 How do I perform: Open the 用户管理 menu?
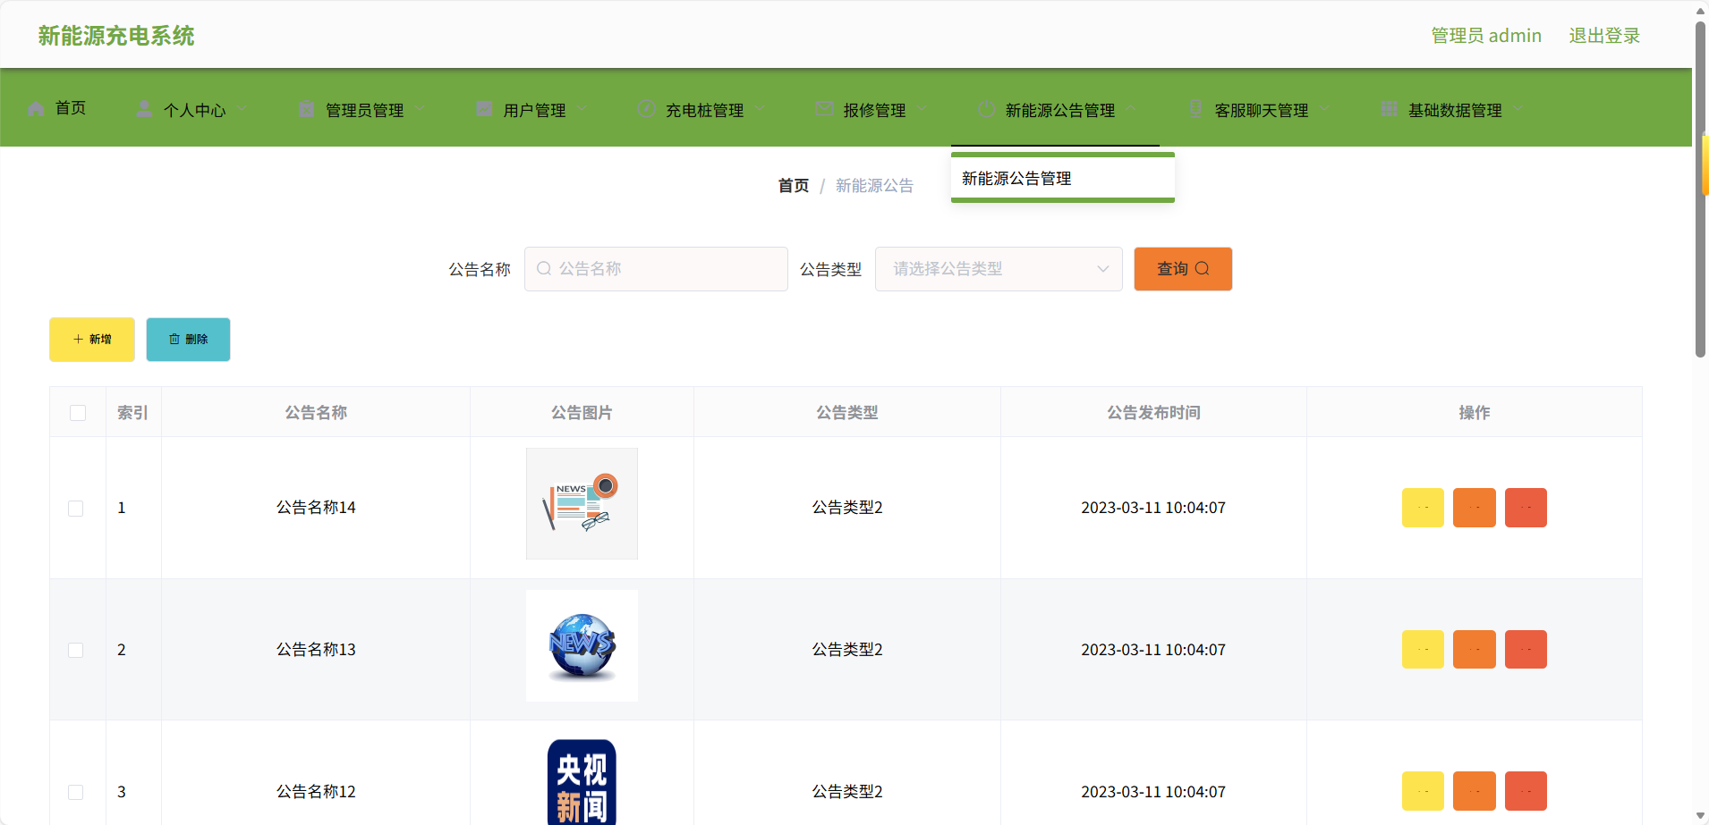tap(534, 110)
